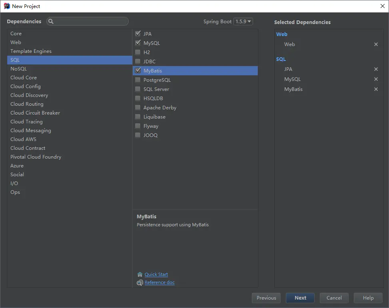The width and height of the screenshot is (389, 308).
Task: Select the Ops category
Action: coord(70,192)
